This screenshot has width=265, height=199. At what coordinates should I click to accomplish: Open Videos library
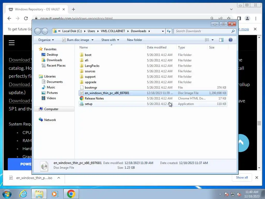51,98
